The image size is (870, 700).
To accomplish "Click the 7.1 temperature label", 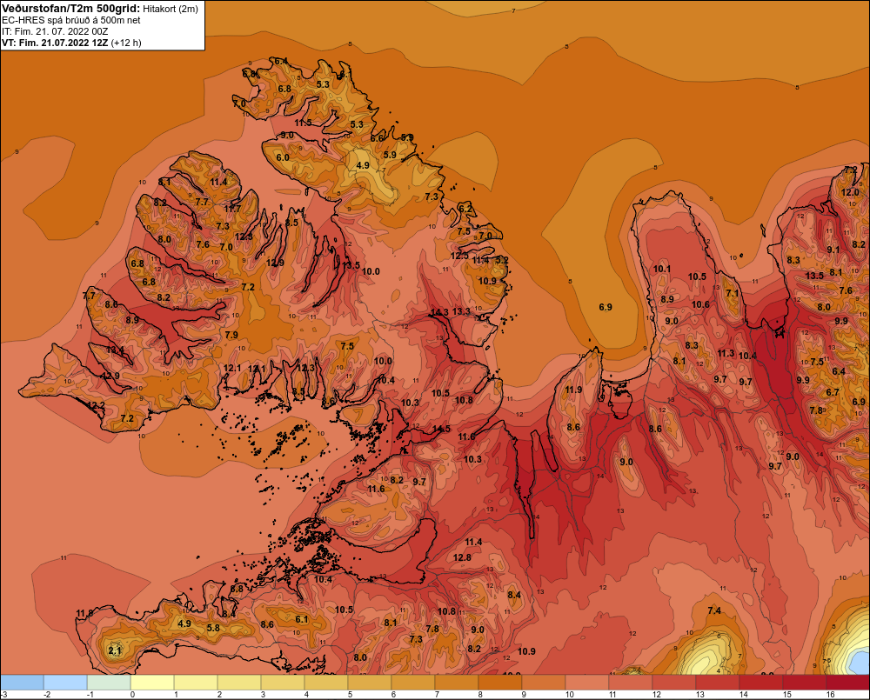I will [733, 293].
